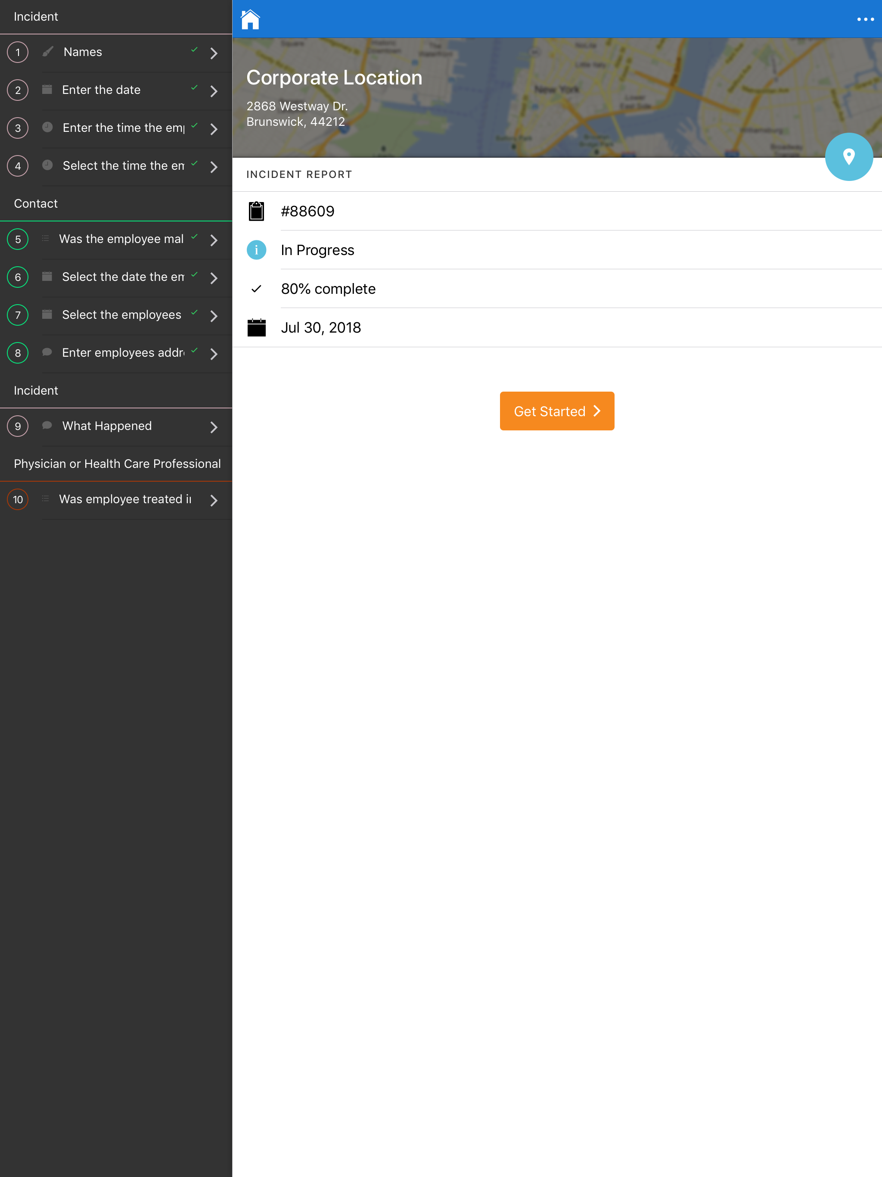The height and width of the screenshot is (1177, 882).
Task: Click the clipboard icon next to #88609
Action: tap(257, 211)
